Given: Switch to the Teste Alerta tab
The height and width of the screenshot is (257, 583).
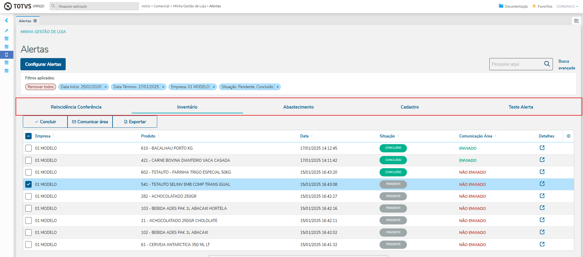Looking at the screenshot, I should 521,107.
